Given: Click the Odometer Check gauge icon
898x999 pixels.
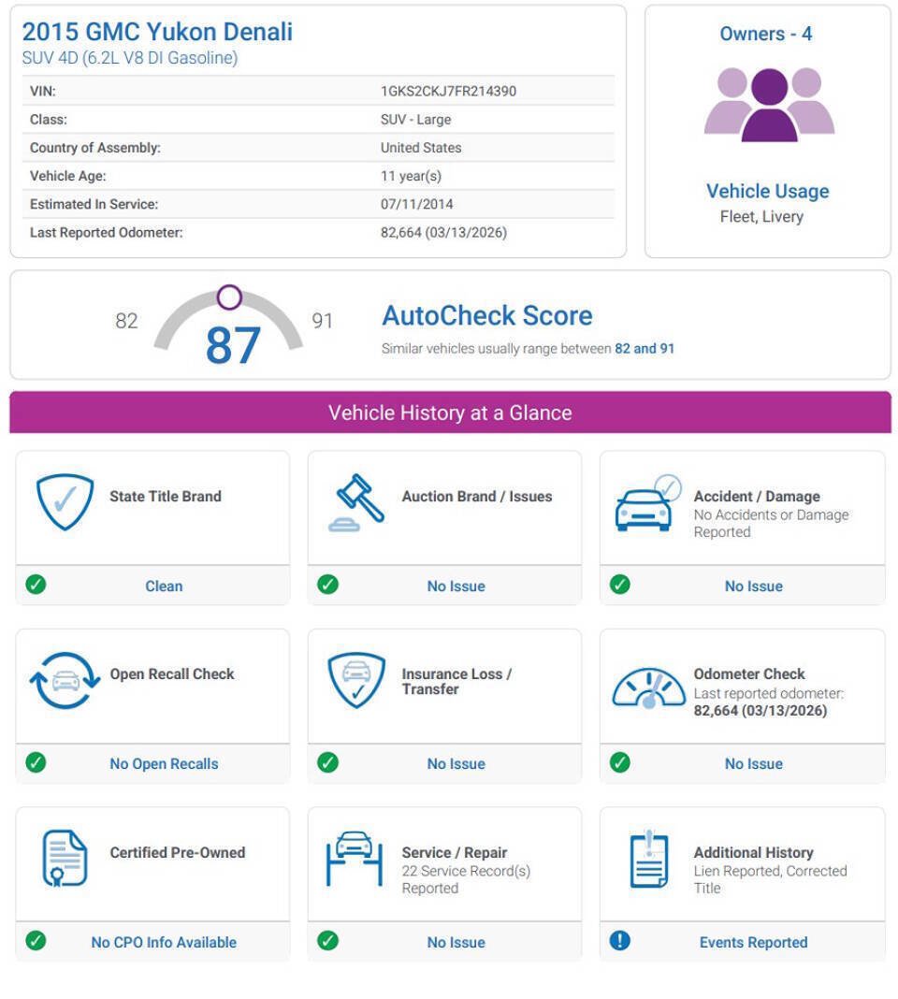Looking at the screenshot, I should click(648, 688).
